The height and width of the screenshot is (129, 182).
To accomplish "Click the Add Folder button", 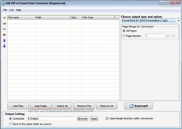I will [41, 106].
